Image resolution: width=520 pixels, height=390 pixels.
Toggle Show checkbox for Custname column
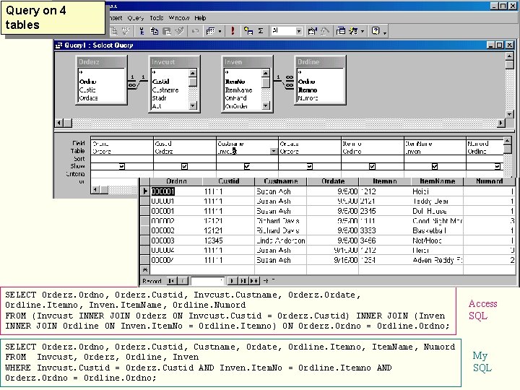pos(247,167)
